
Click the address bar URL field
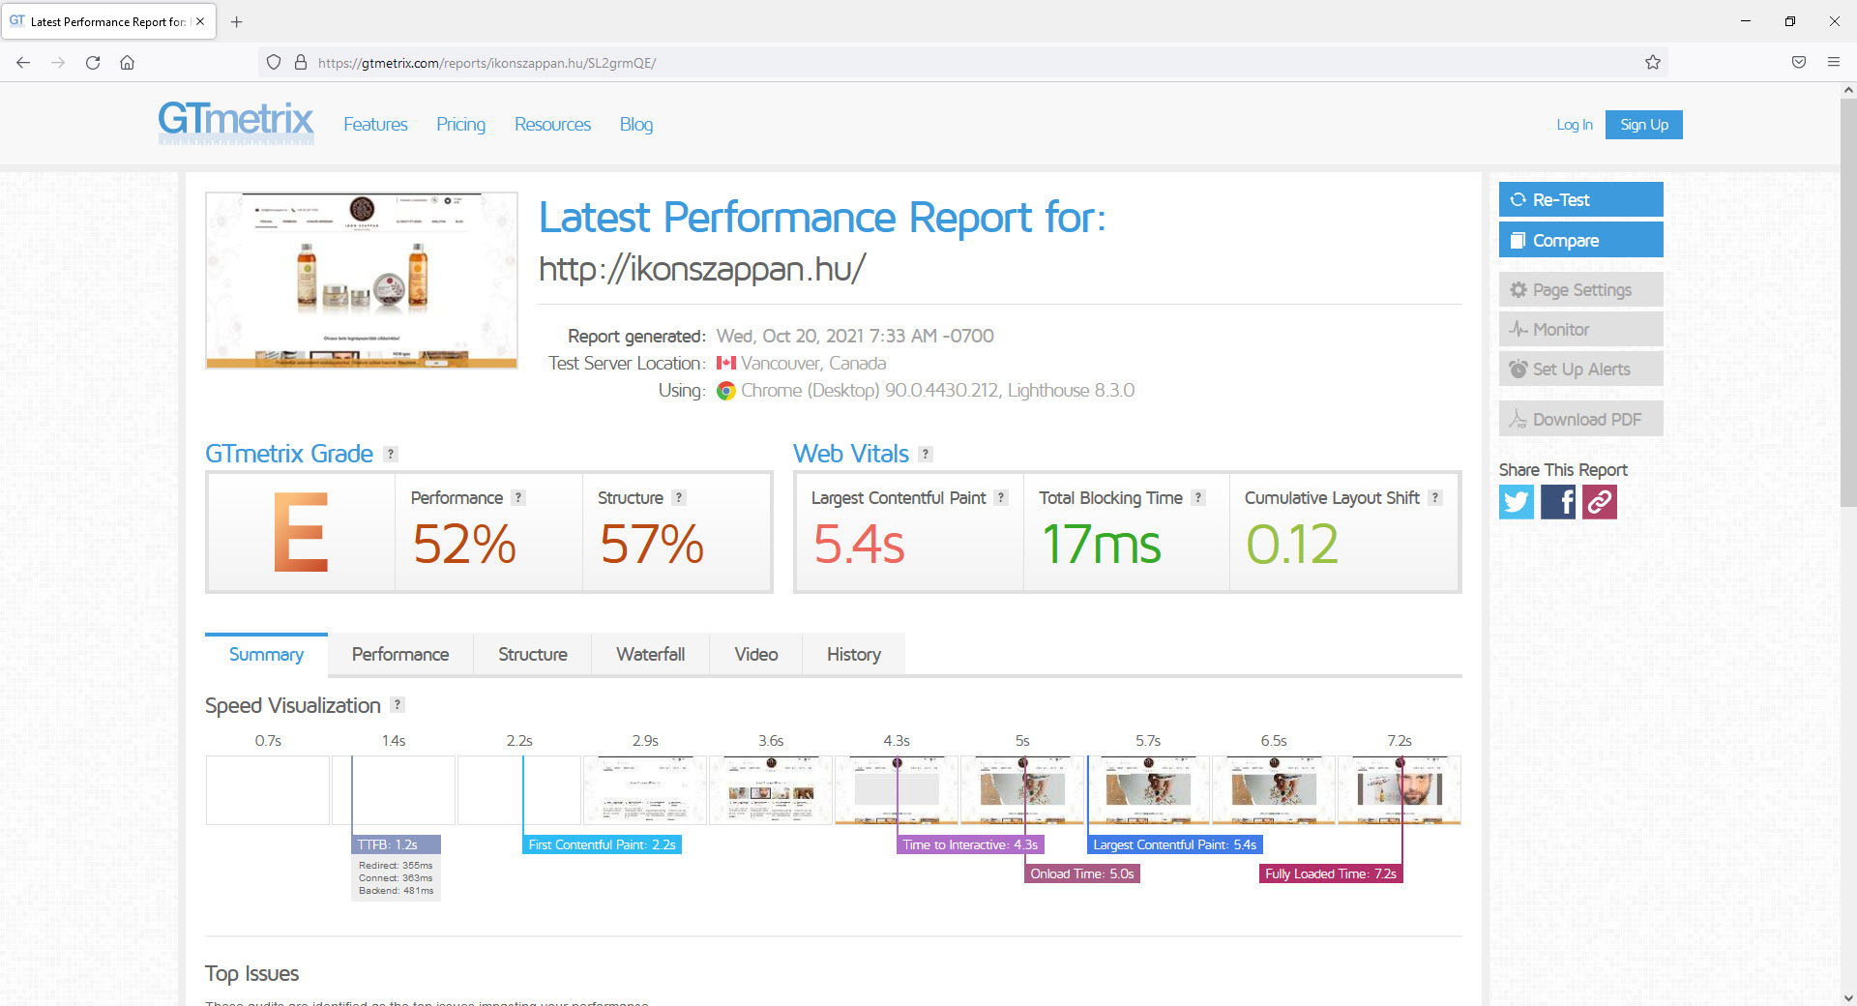(x=870, y=63)
